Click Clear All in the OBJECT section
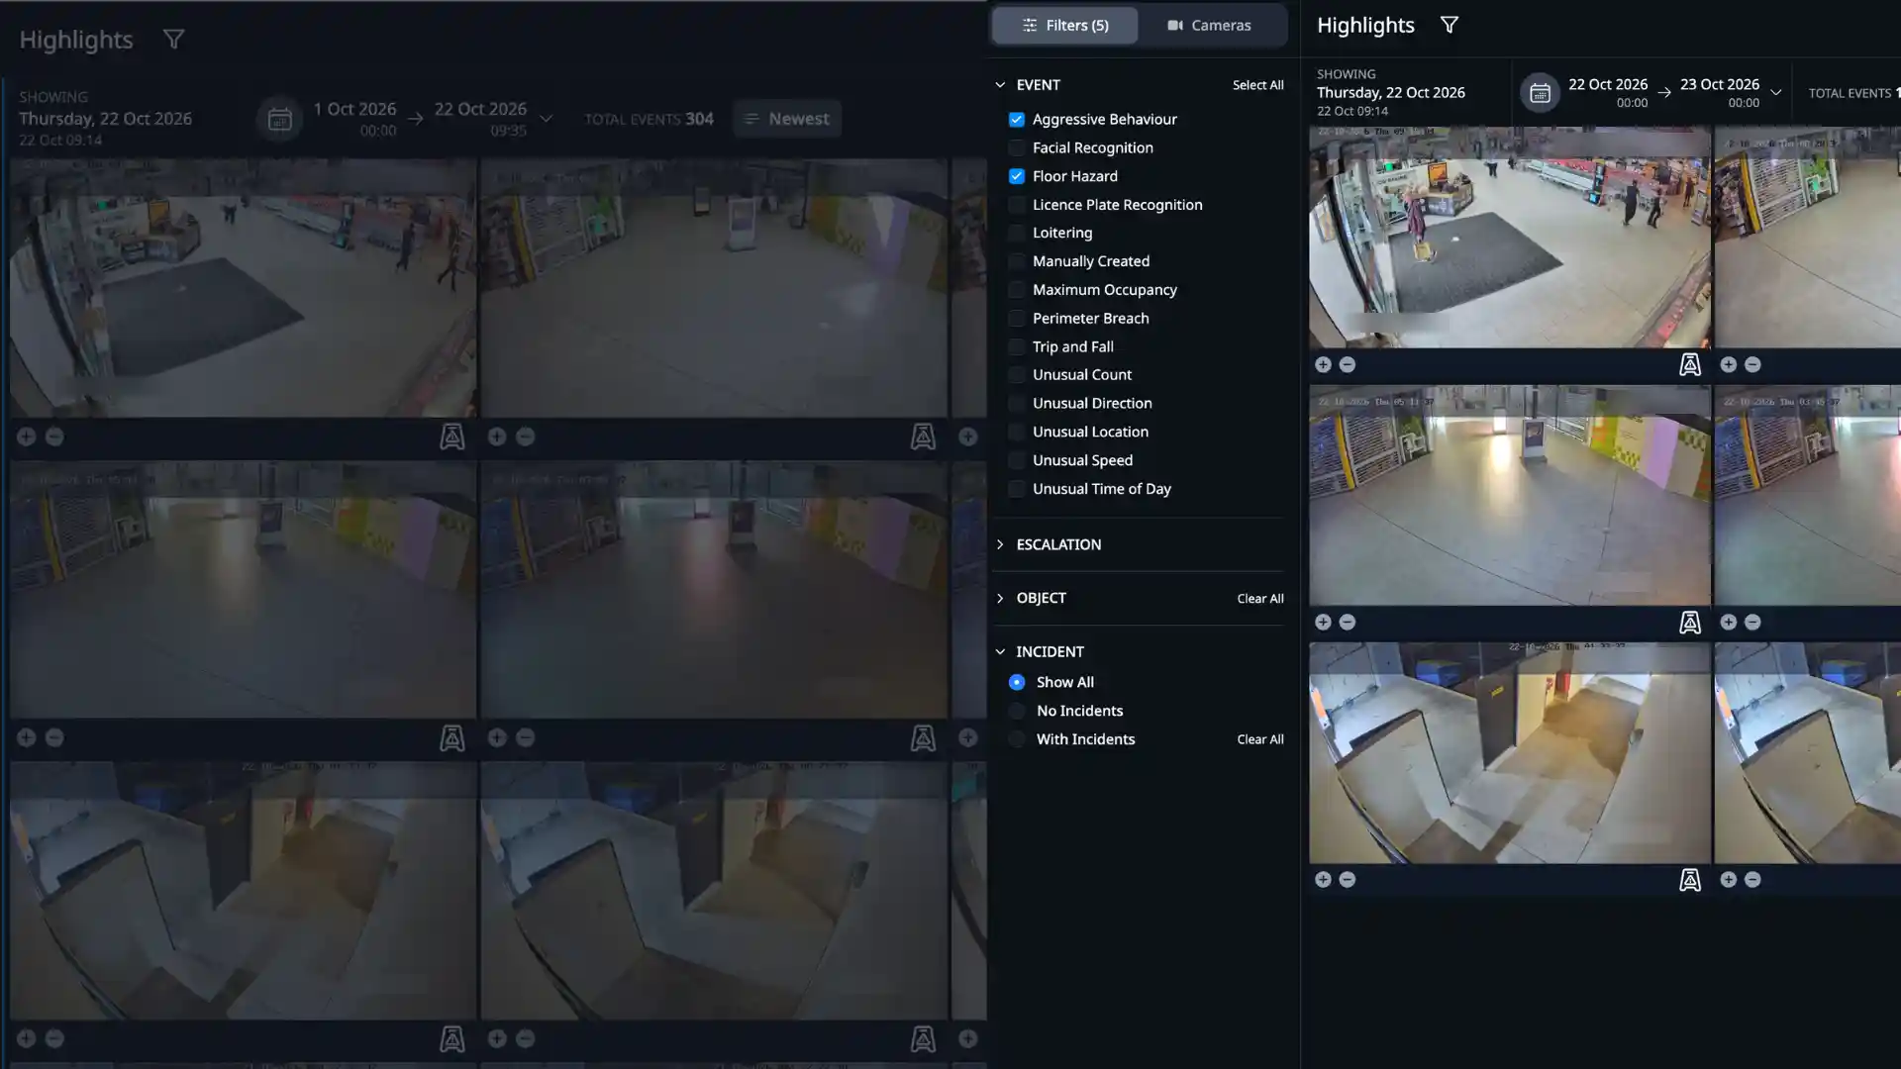Screen dimensions: 1901x1069 click(x=1259, y=599)
